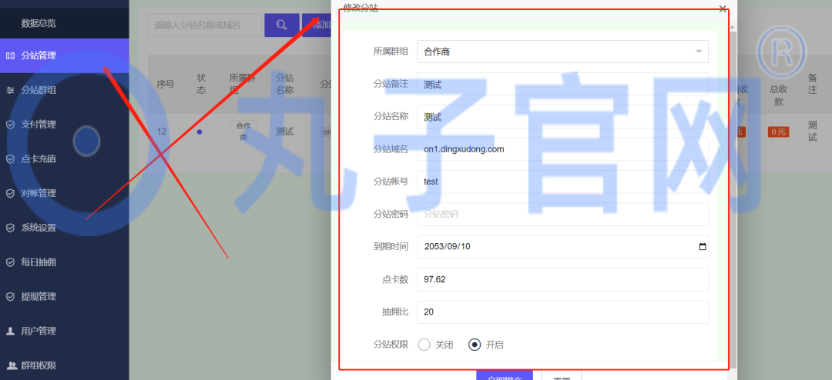Screen dimensions: 832x380
Task: Click the 0 元 badge under 总收款
Action: coord(778,132)
